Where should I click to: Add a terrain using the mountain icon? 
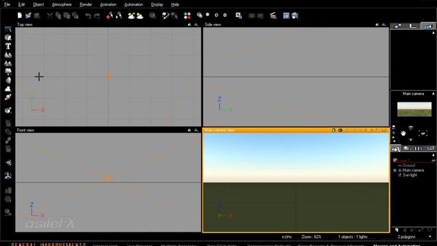point(8,55)
